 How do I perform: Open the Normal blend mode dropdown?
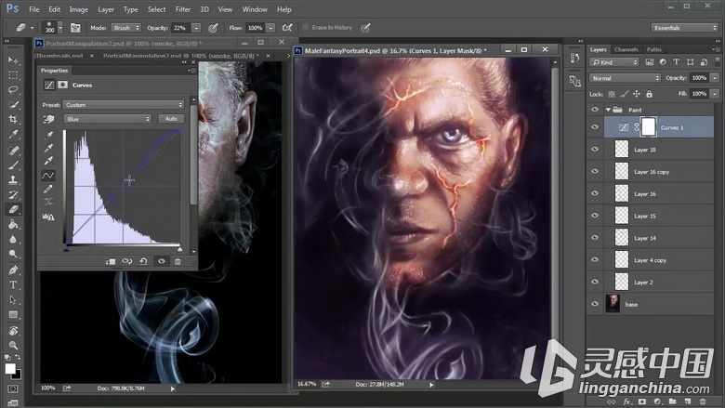[625, 78]
